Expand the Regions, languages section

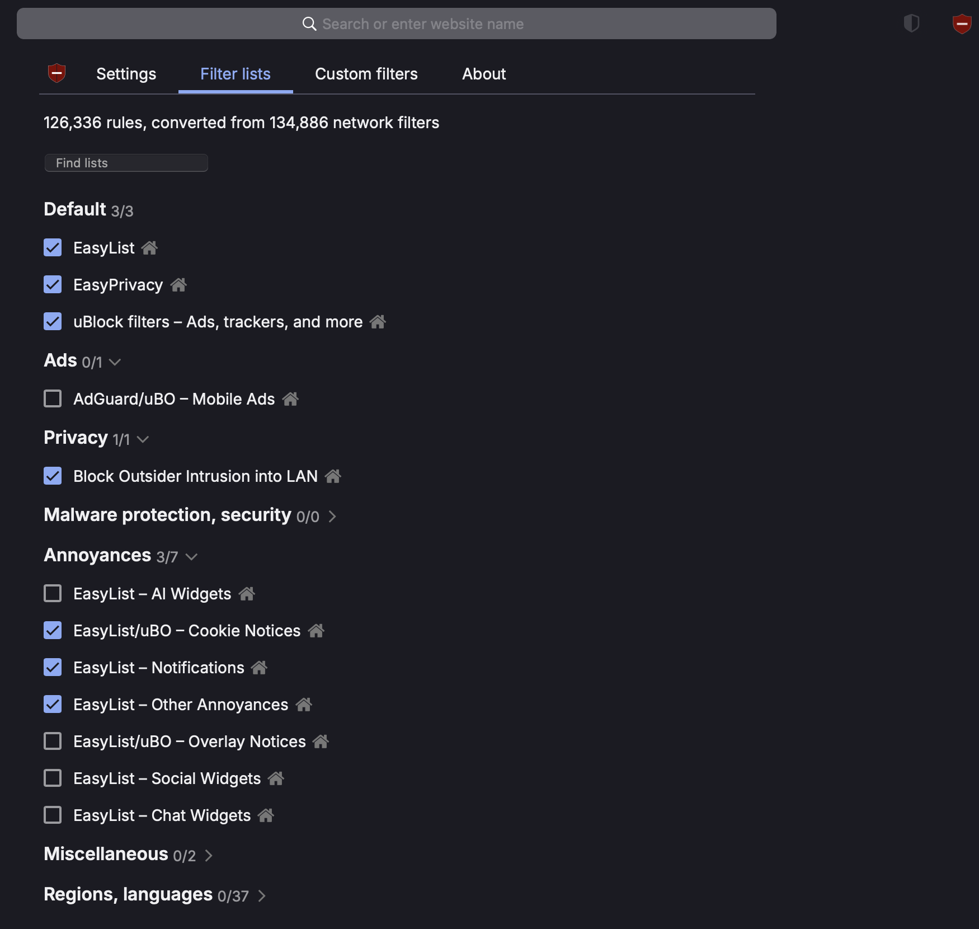pos(261,895)
